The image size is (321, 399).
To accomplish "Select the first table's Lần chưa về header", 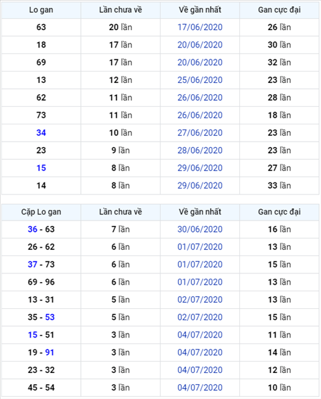I will tap(120, 10).
